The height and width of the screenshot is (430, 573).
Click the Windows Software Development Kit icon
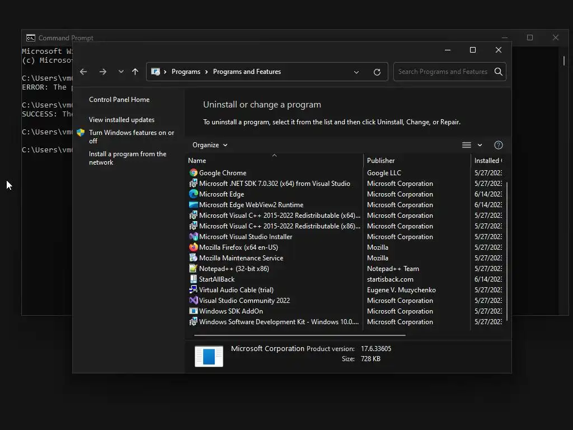(x=193, y=321)
